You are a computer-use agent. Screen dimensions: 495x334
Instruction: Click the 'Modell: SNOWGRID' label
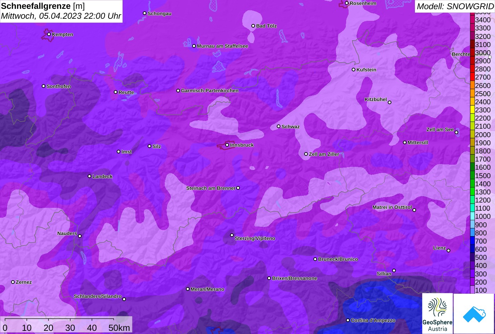pos(455,6)
